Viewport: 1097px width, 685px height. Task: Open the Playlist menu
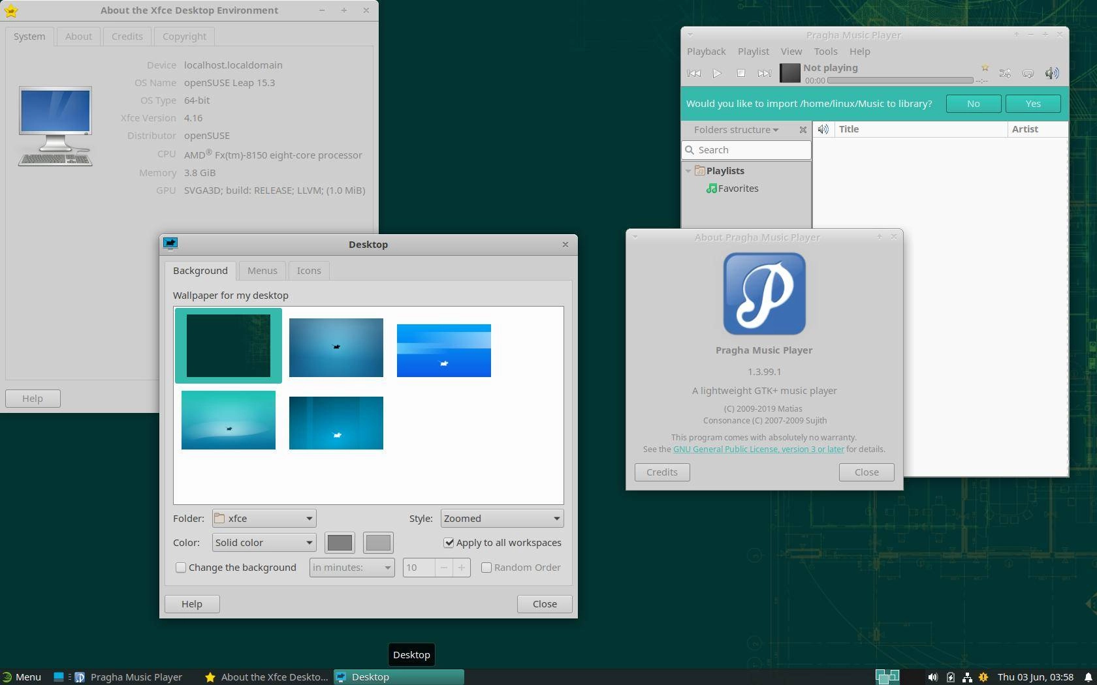(x=753, y=52)
